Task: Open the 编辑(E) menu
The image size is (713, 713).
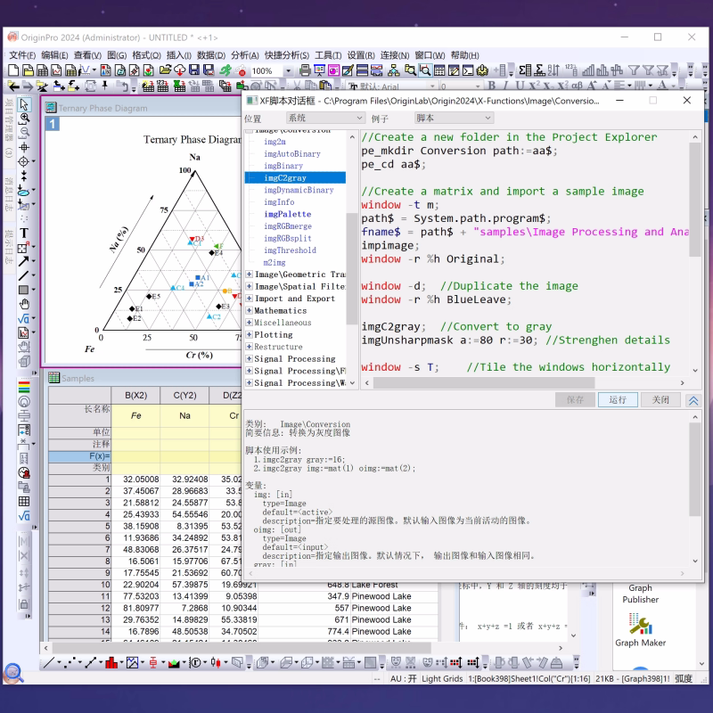Action: 54,55
